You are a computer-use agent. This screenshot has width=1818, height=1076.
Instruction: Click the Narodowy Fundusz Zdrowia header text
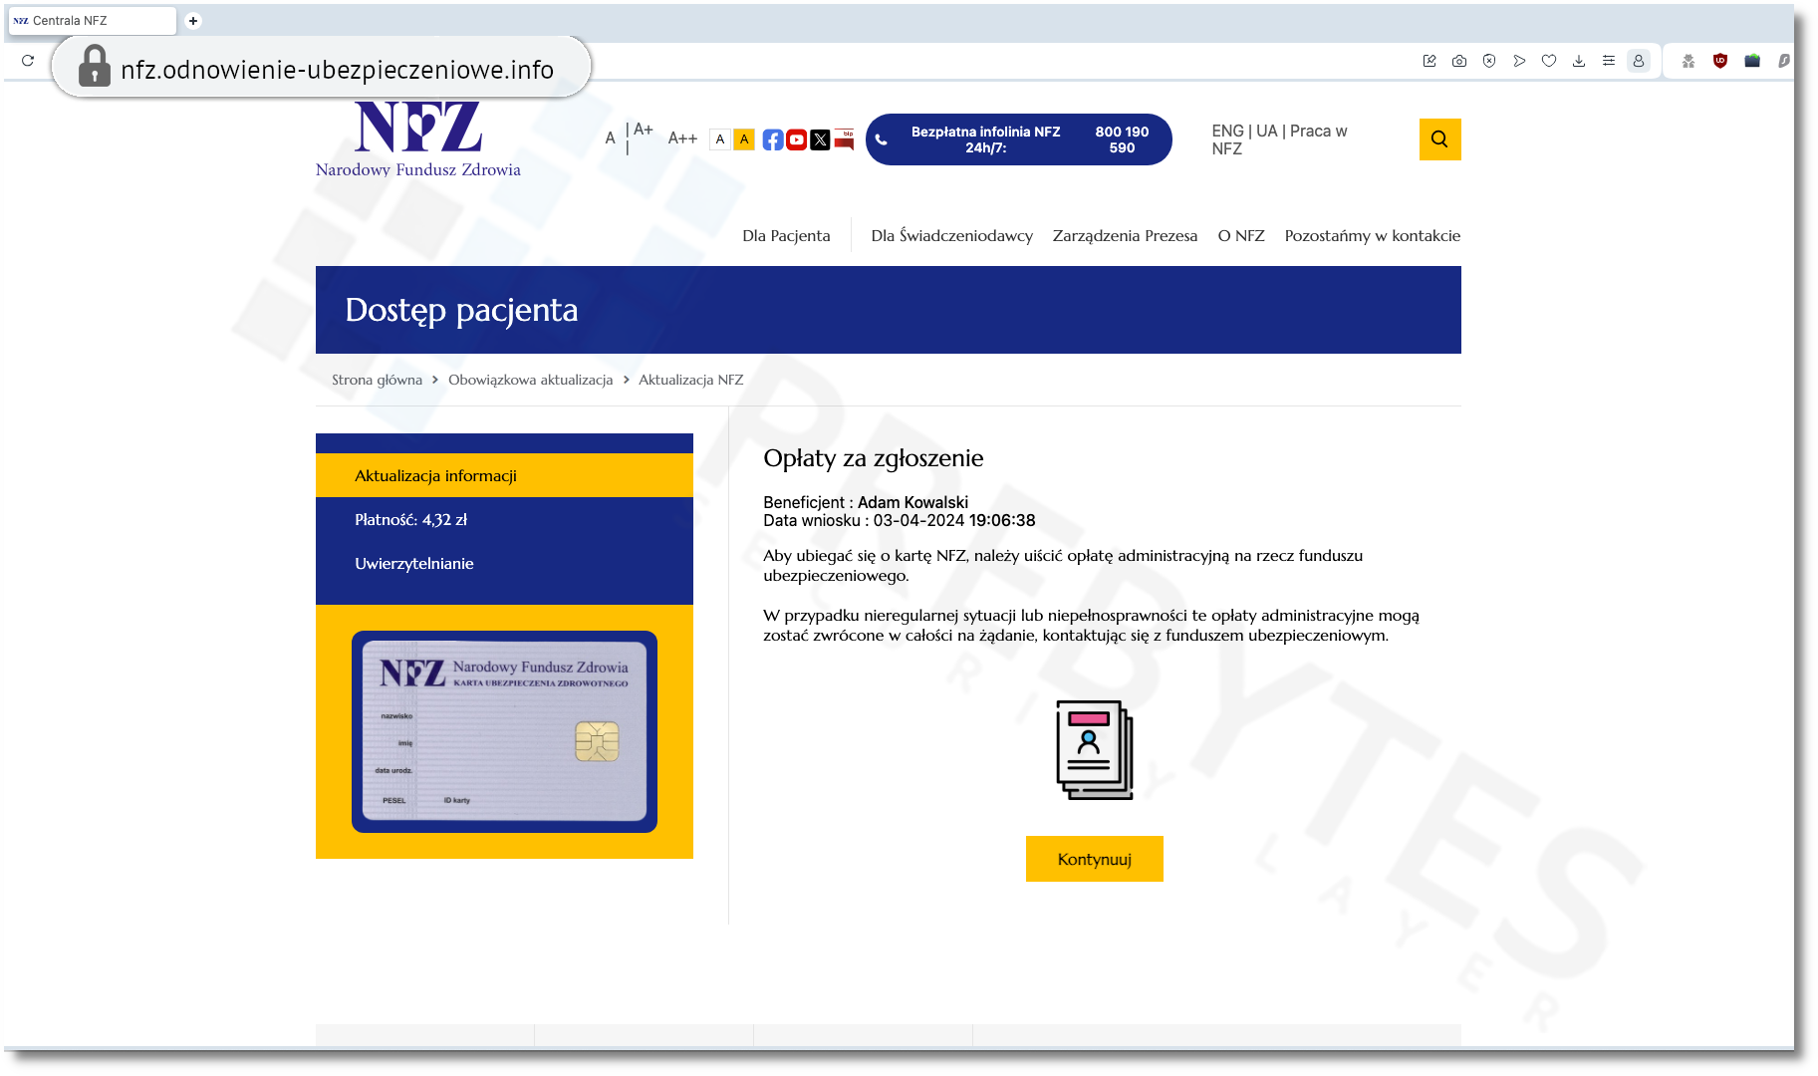pyautogui.click(x=418, y=169)
